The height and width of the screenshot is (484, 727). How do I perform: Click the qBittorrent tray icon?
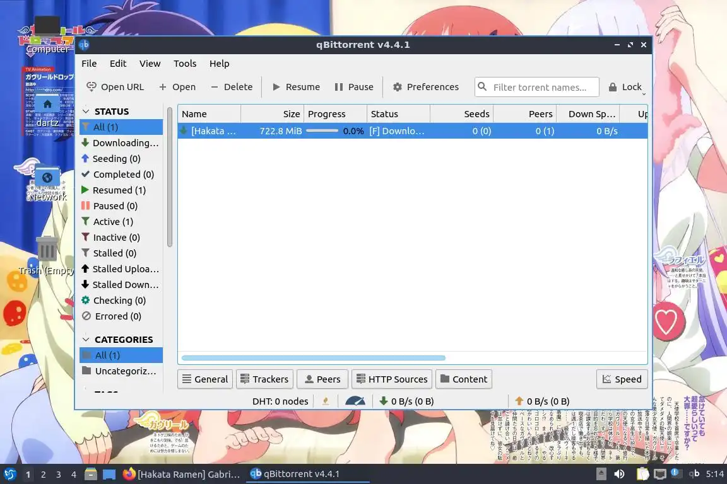click(x=694, y=474)
